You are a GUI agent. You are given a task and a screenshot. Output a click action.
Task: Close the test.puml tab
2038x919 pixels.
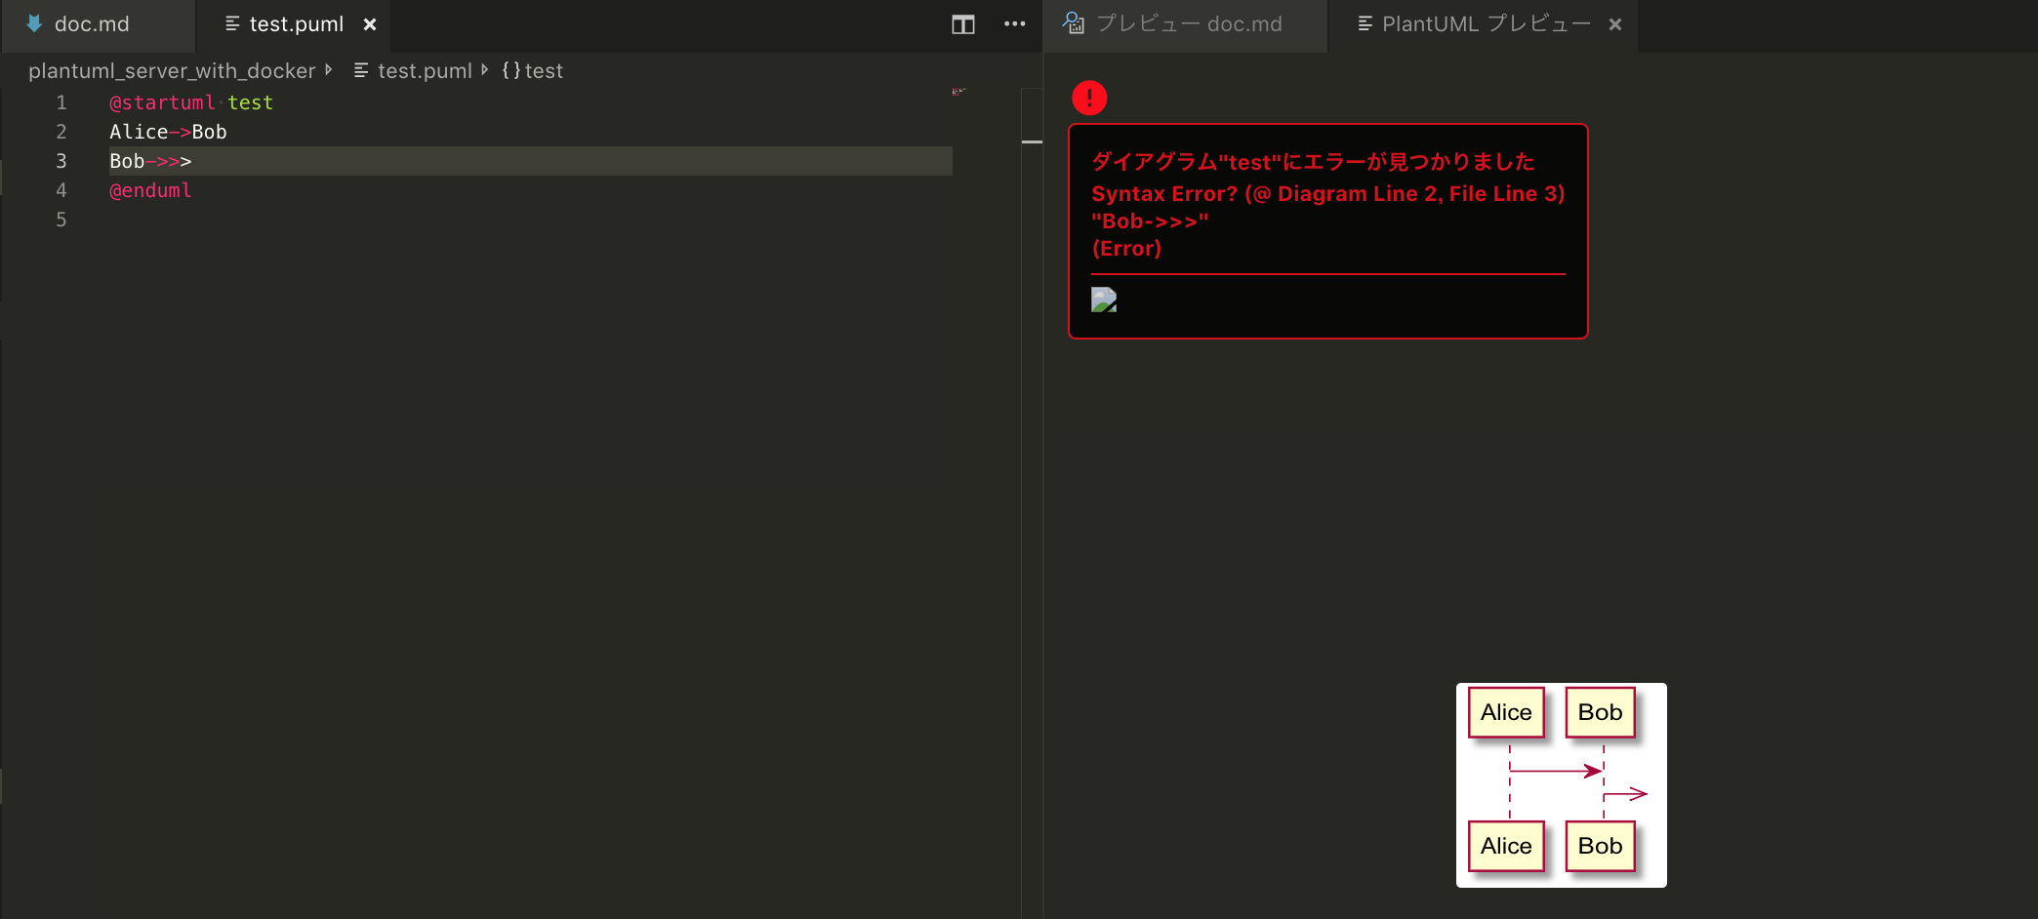pyautogui.click(x=369, y=24)
